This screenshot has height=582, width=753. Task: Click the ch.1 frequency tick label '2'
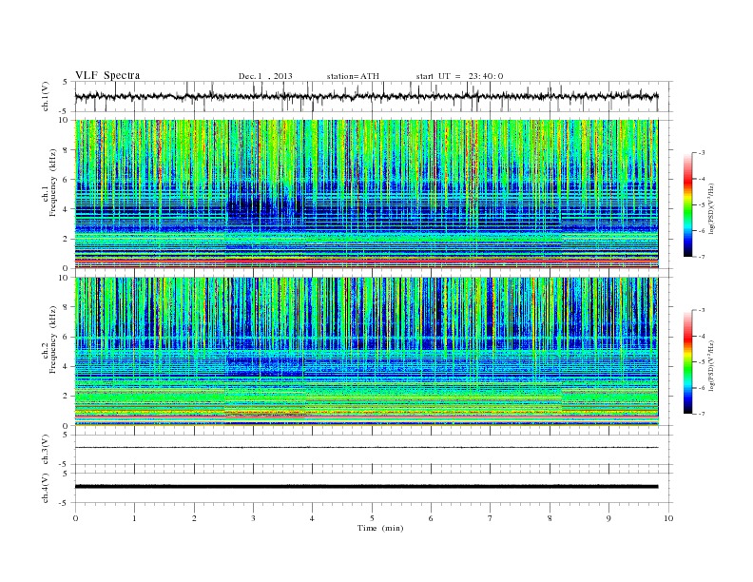pos(67,239)
